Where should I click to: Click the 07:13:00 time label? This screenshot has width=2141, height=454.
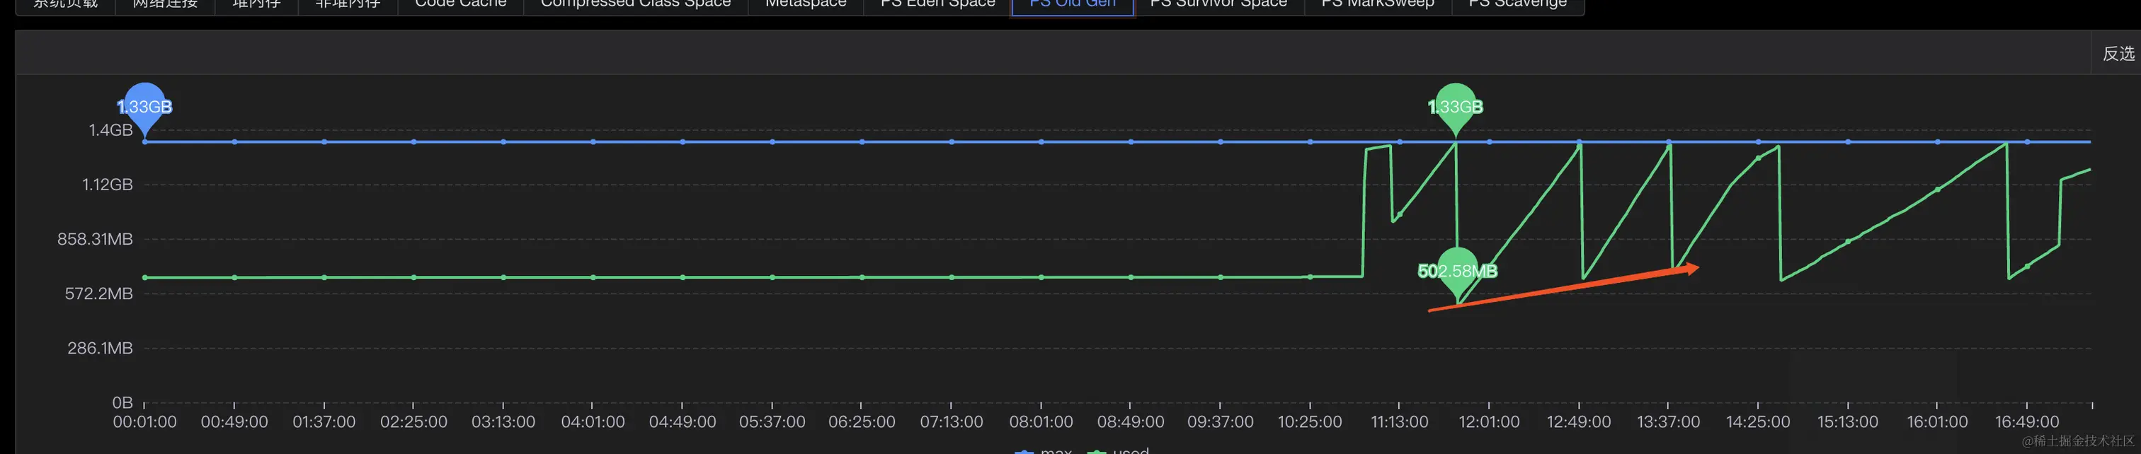pyautogui.click(x=952, y=421)
